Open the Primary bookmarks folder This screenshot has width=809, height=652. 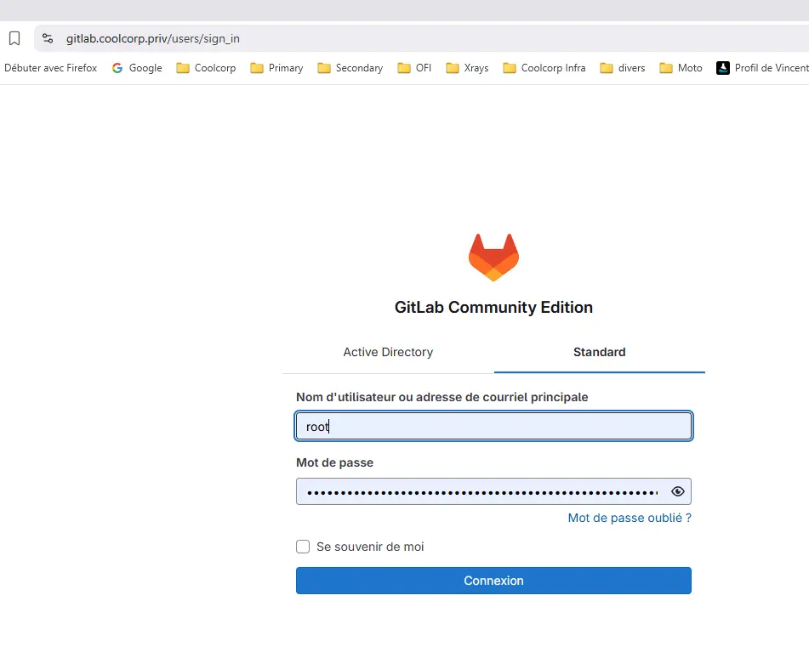pos(276,68)
